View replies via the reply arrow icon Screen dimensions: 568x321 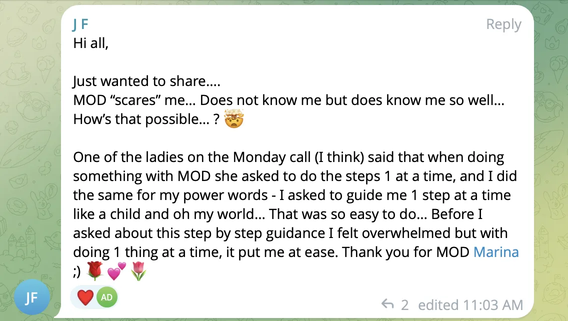(x=387, y=304)
